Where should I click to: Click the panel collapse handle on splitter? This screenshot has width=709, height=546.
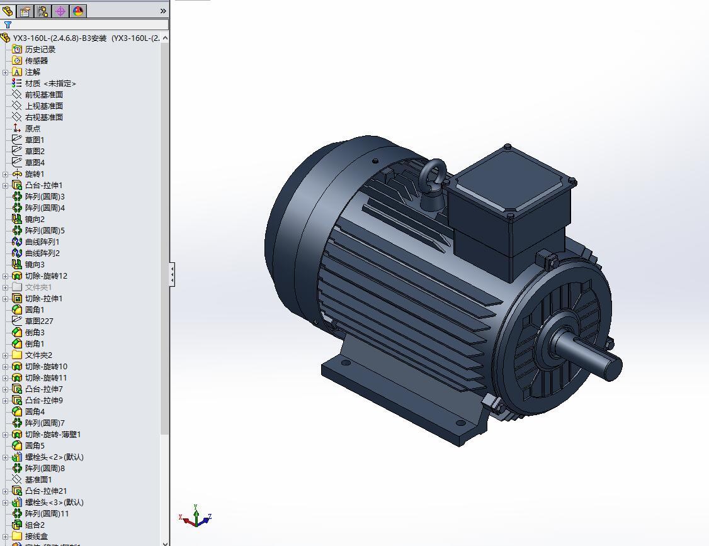pyautogui.click(x=172, y=275)
